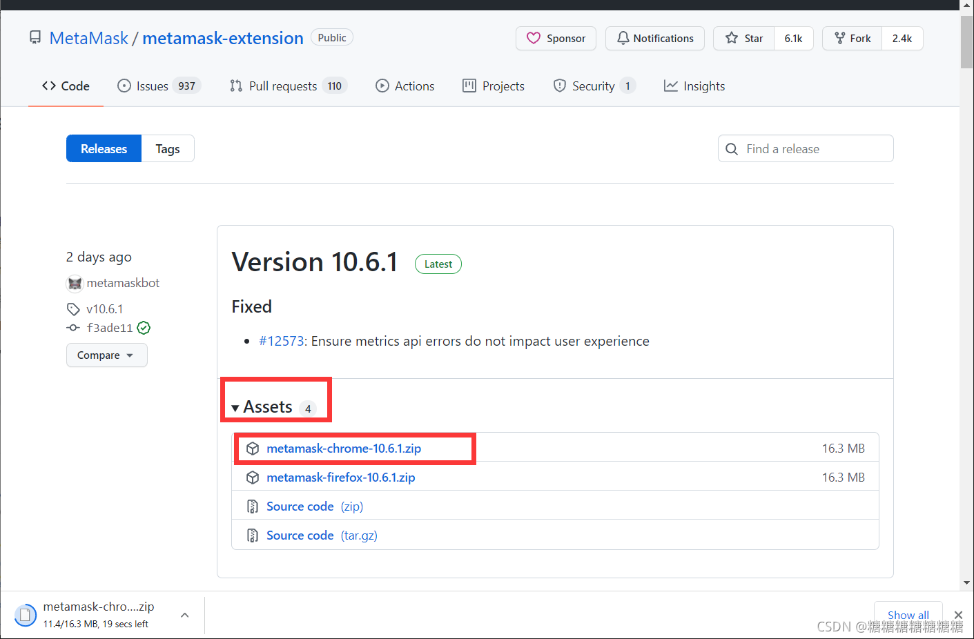Switch to the Tags view
The width and height of the screenshot is (974, 639).
click(168, 148)
